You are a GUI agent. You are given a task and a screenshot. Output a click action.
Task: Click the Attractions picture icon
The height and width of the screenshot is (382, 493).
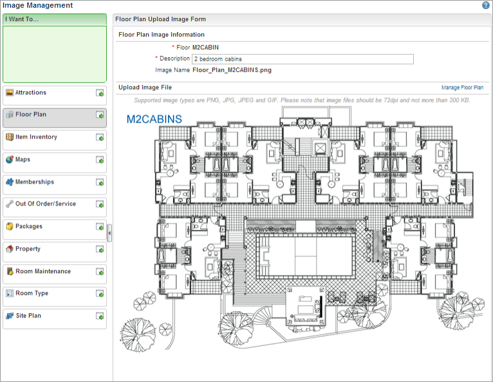(10, 93)
